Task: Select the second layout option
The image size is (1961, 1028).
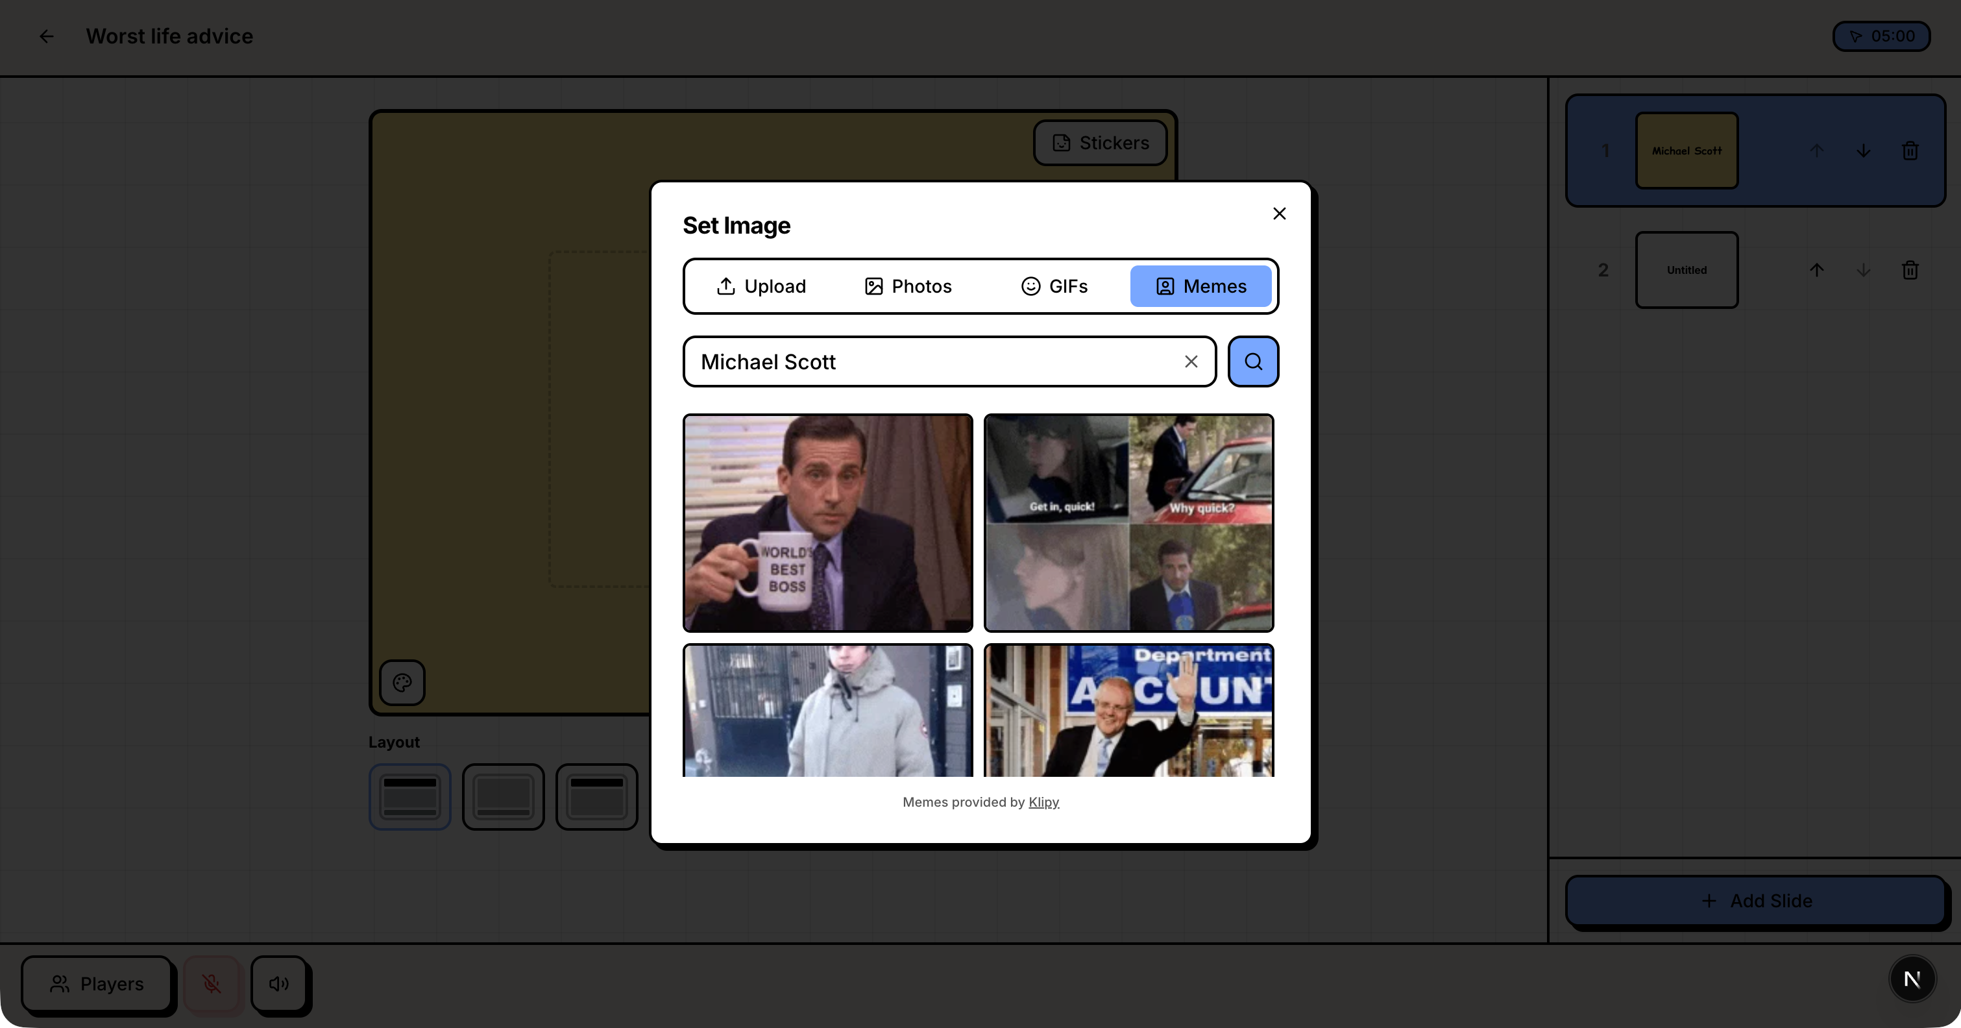Action: coord(502,796)
